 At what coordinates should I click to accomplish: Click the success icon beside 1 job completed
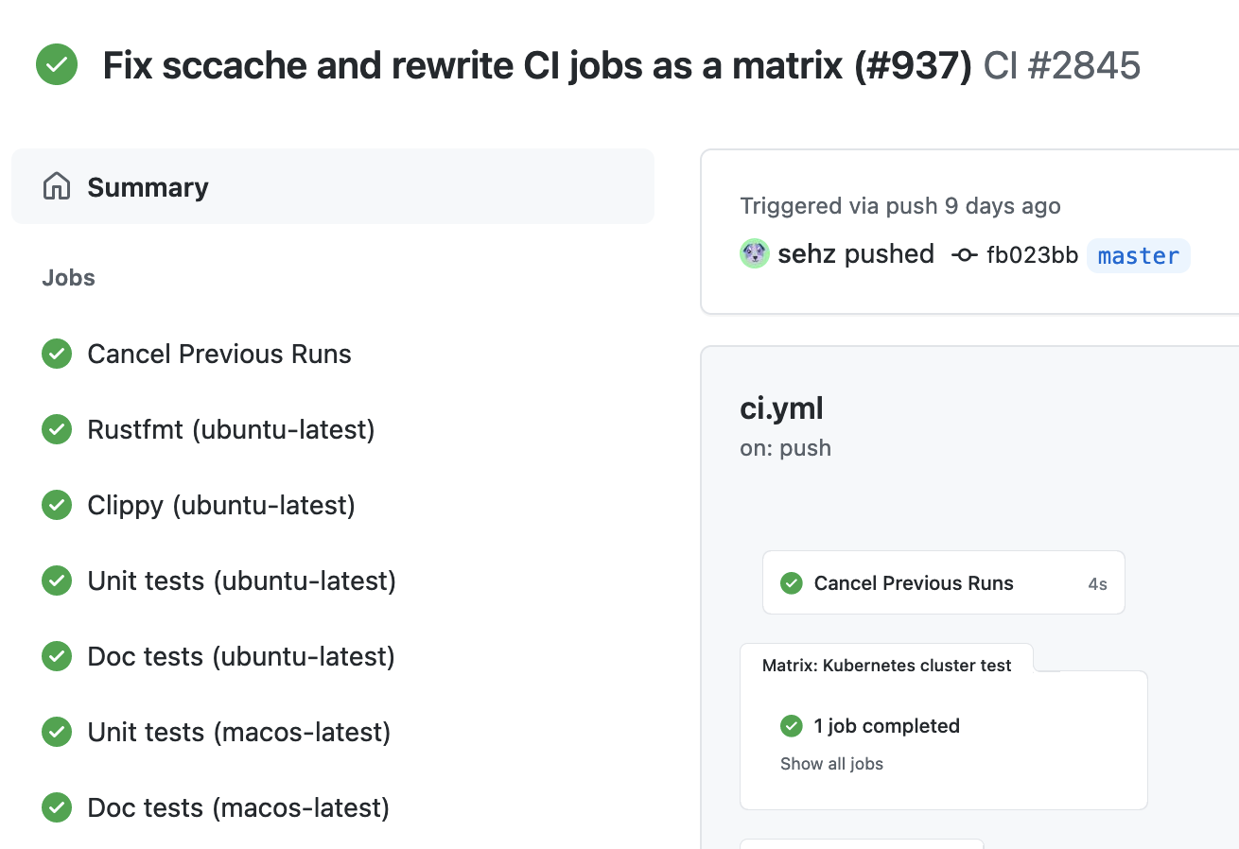[791, 726]
